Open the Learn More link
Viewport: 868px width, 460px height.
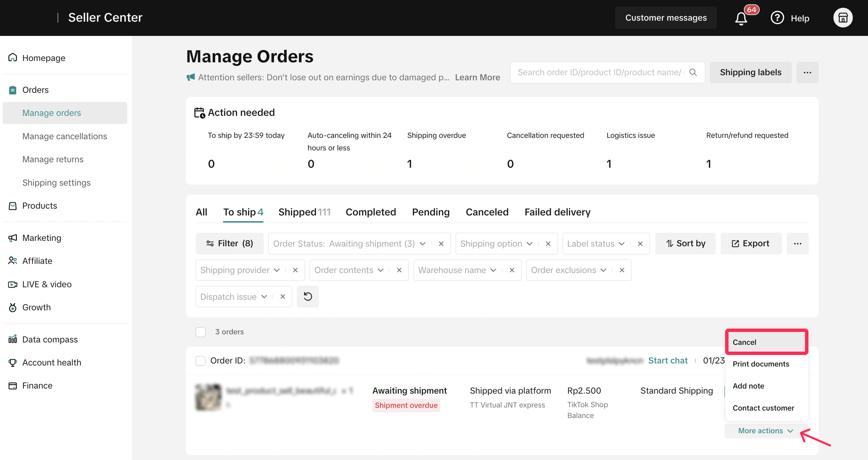(x=477, y=77)
